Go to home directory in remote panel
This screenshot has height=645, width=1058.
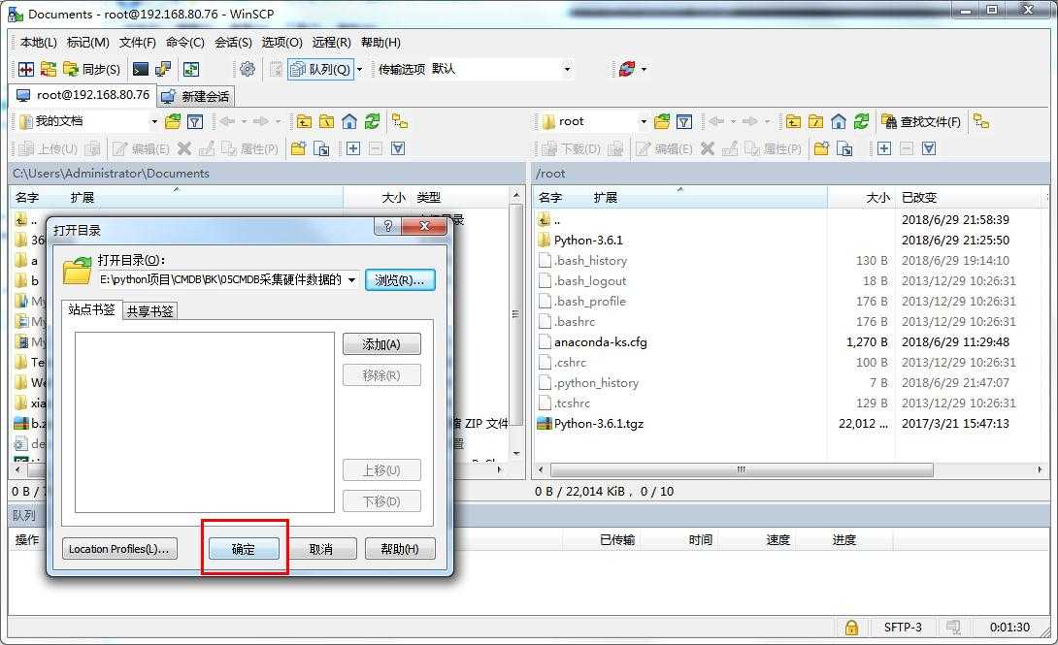[x=838, y=121]
